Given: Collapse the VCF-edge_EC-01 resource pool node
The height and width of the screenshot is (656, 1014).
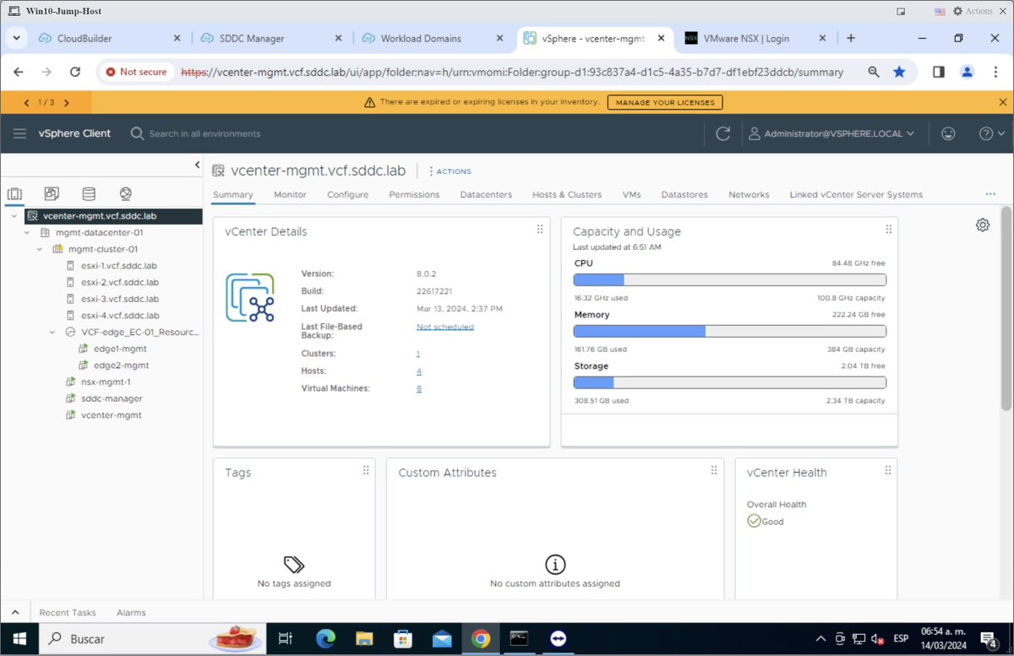Looking at the screenshot, I should 53,332.
